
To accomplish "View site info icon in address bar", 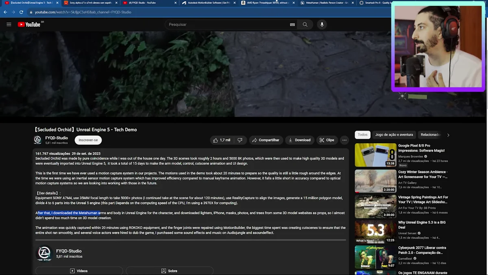I will [x=31, y=12].
